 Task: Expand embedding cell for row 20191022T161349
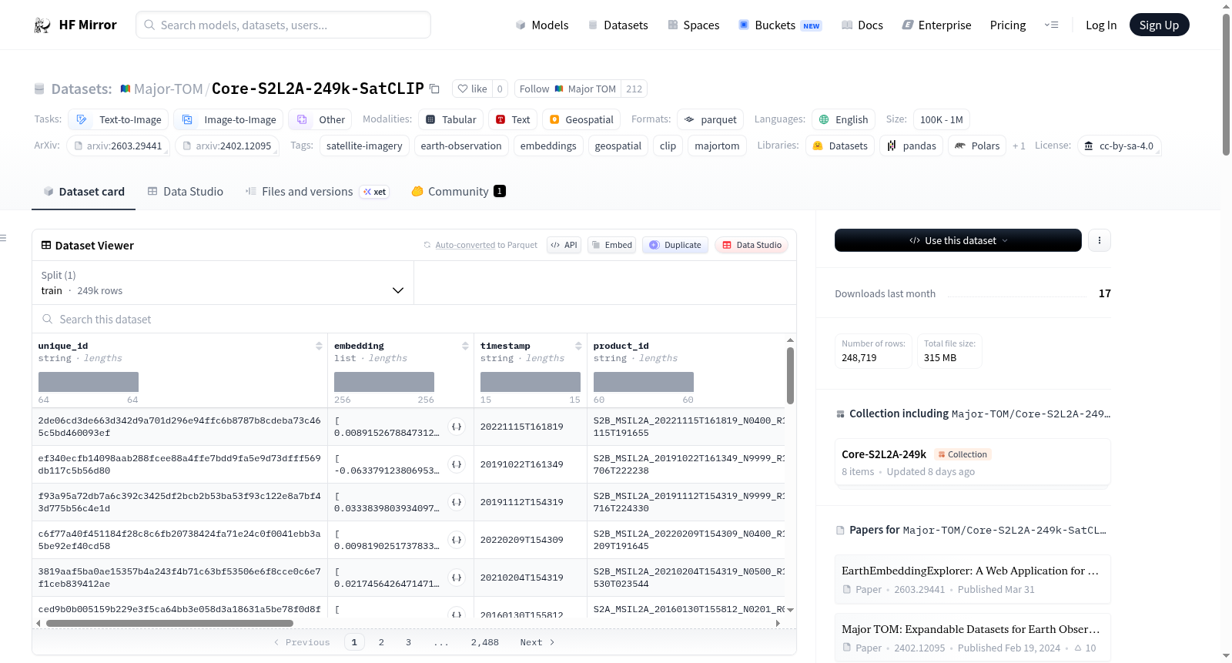[x=457, y=464]
